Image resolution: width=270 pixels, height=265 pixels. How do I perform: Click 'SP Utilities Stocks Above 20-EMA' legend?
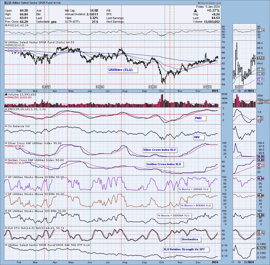(x=34, y=177)
